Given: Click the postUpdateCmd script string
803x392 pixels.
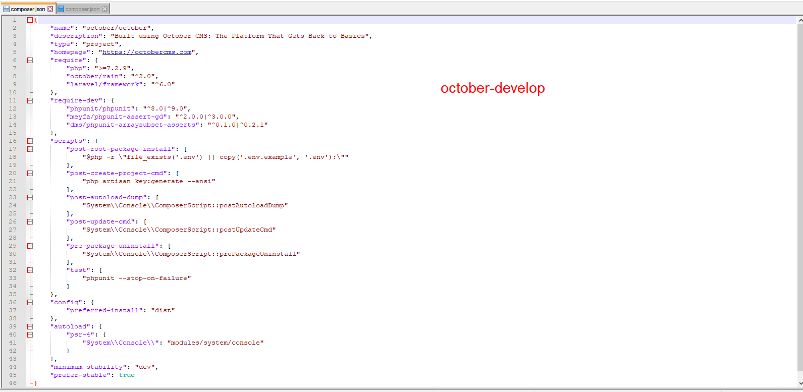Looking at the screenshot, I should click(x=179, y=230).
